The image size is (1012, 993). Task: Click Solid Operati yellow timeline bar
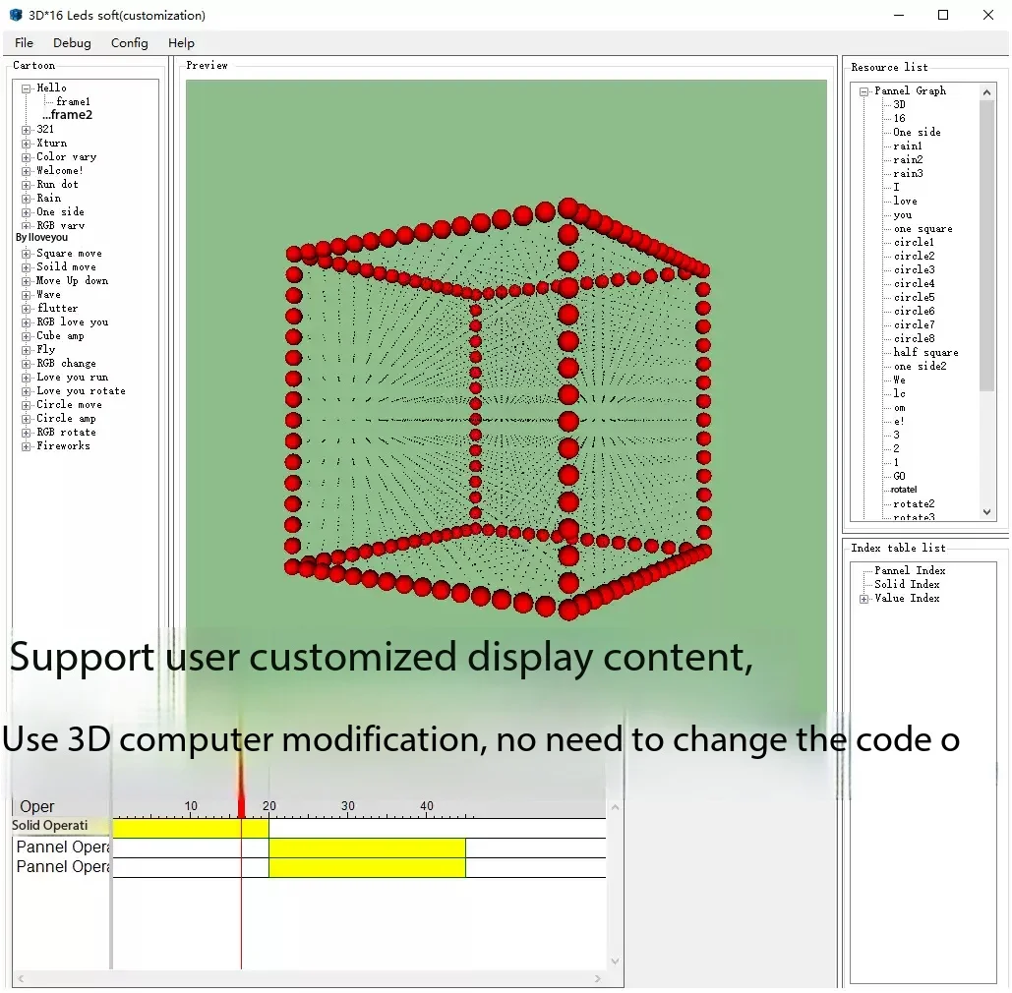point(191,829)
